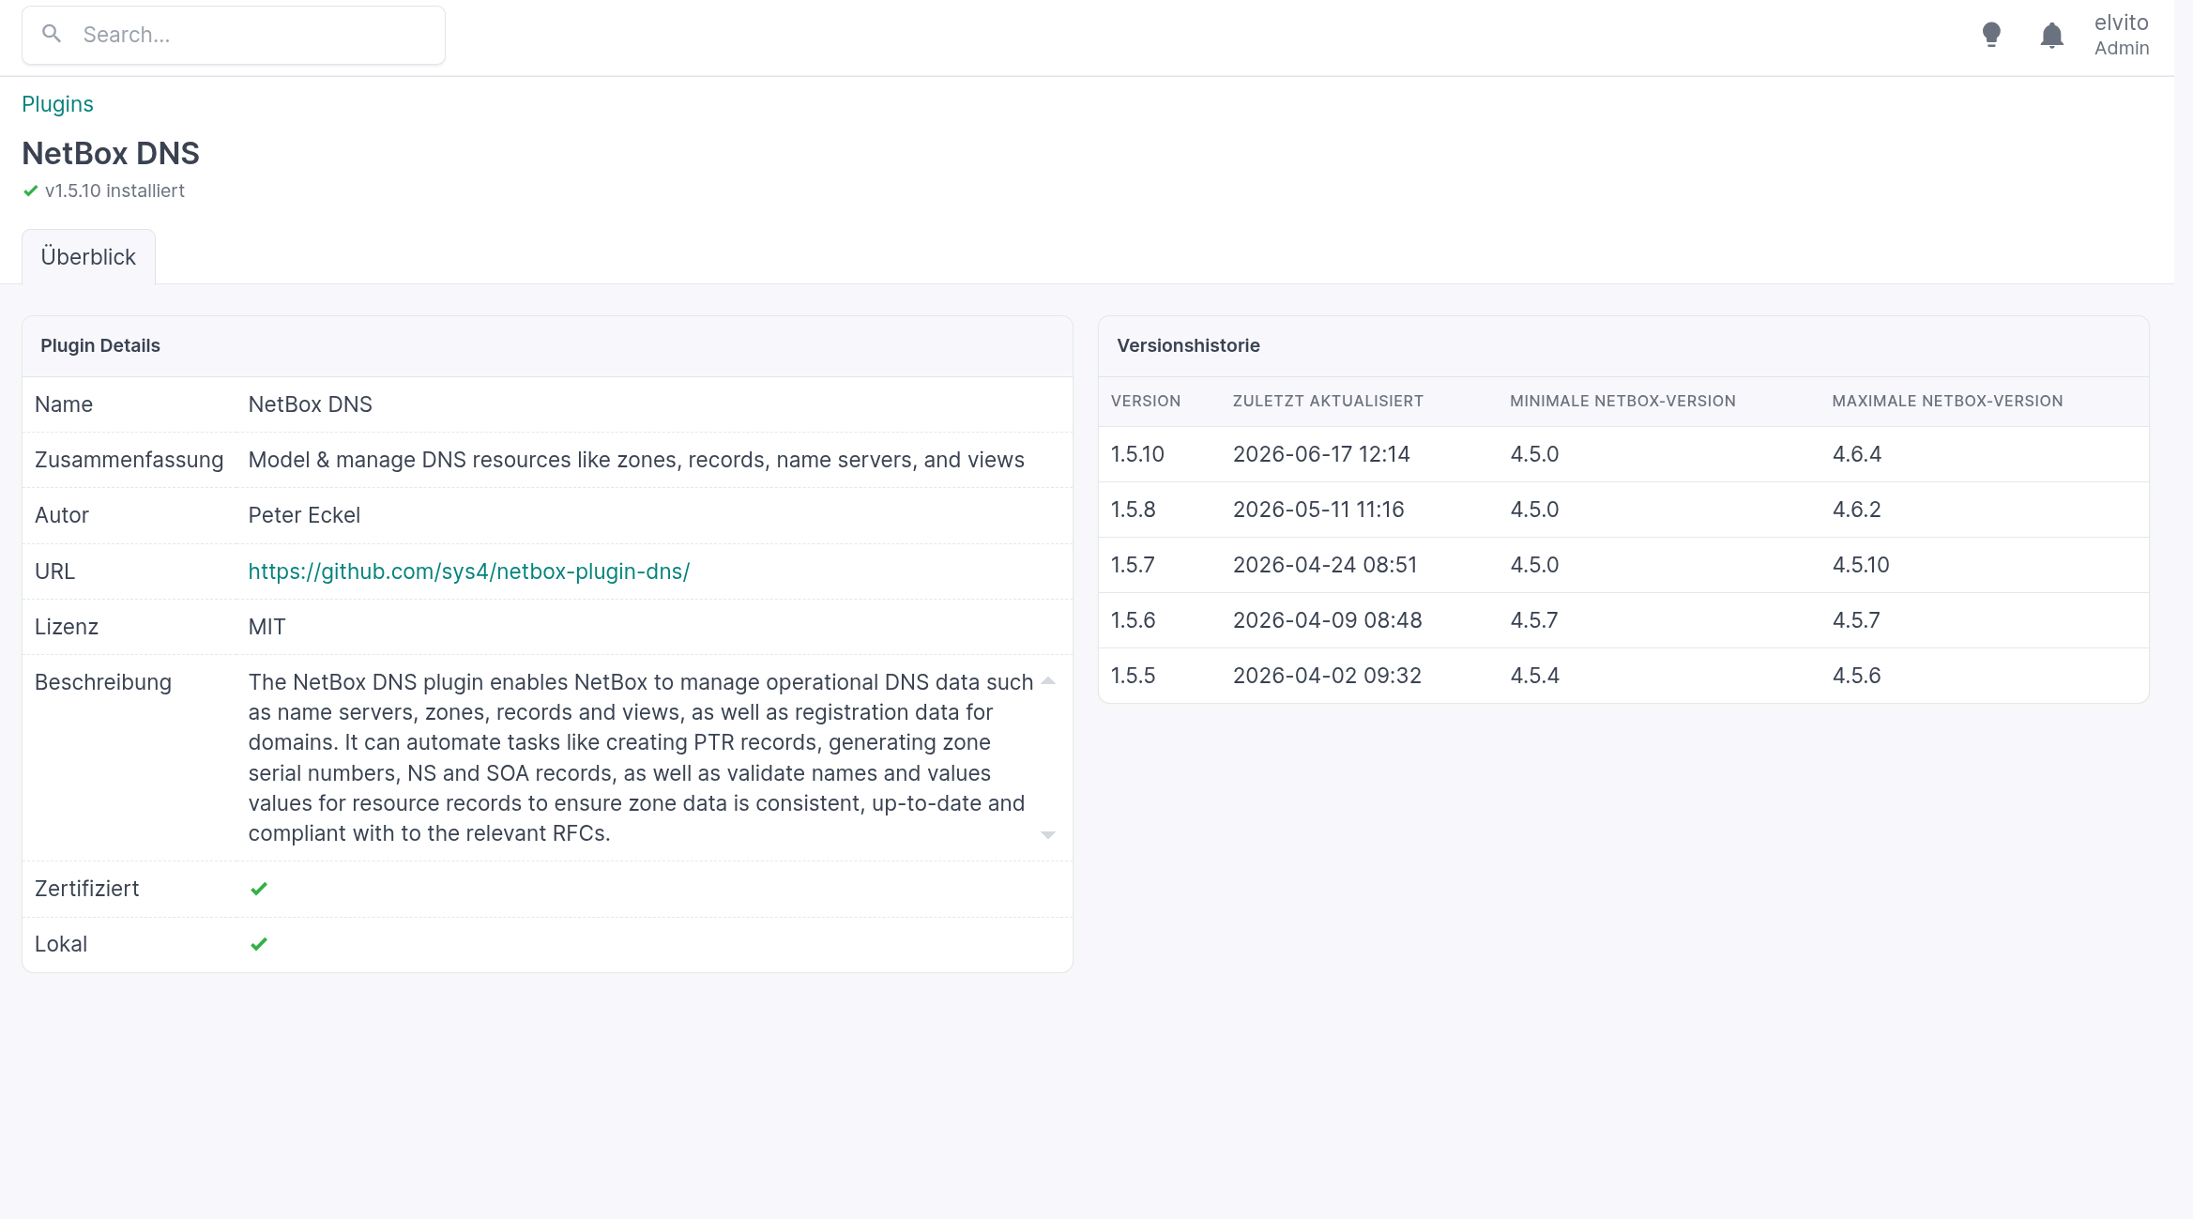This screenshot has height=1219, width=2193.
Task: Click the Beschreibung row label
Action: point(103,682)
